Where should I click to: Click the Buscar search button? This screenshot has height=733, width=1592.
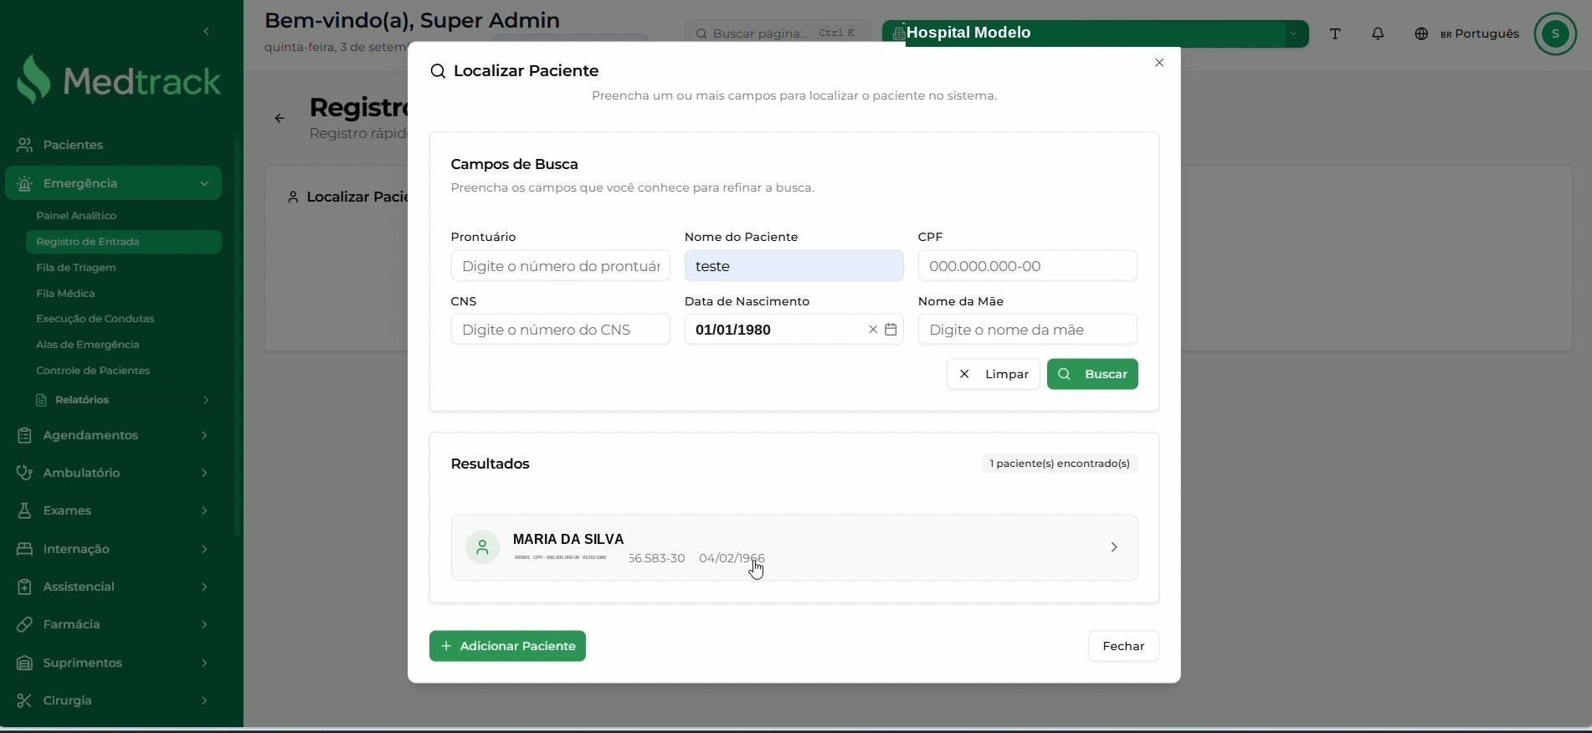click(1092, 374)
